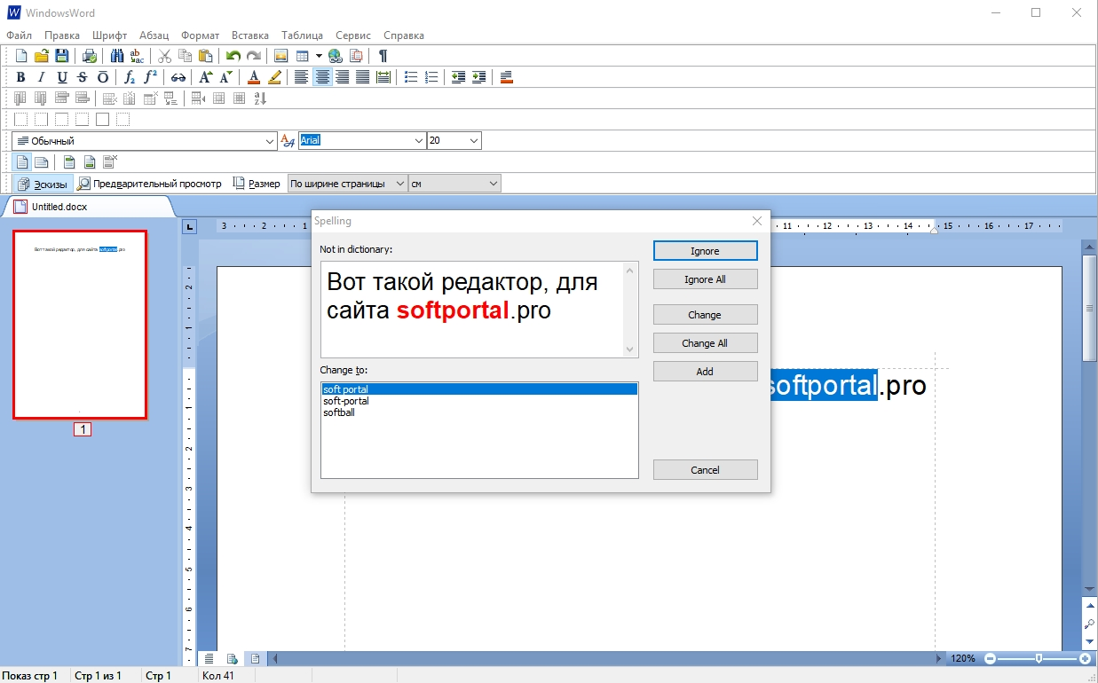Open the text highlight color tool
This screenshot has height=683, width=1098.
click(274, 77)
